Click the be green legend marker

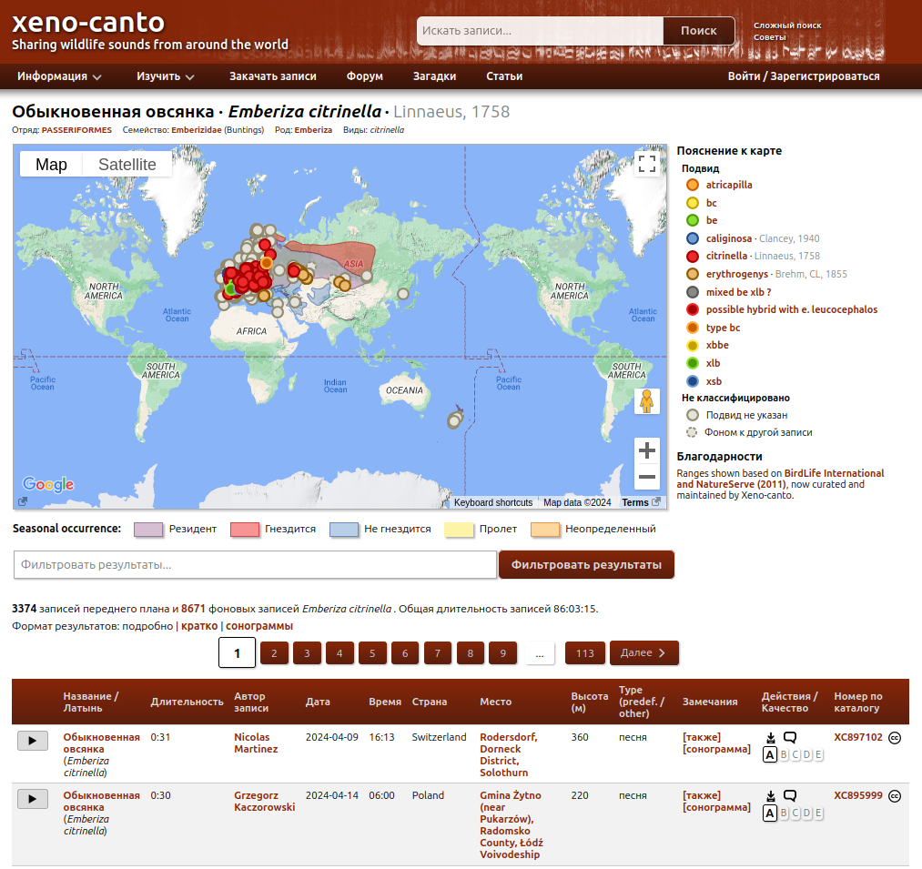693,220
